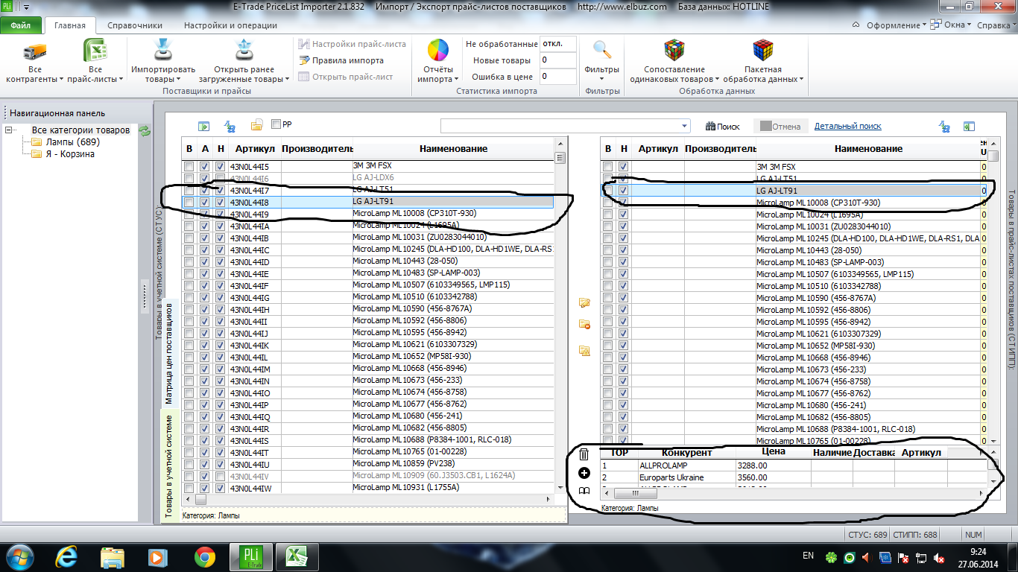Viewport: 1018px width, 572px height.
Task: Switch to Excel on the taskbar
Action: pos(297,557)
